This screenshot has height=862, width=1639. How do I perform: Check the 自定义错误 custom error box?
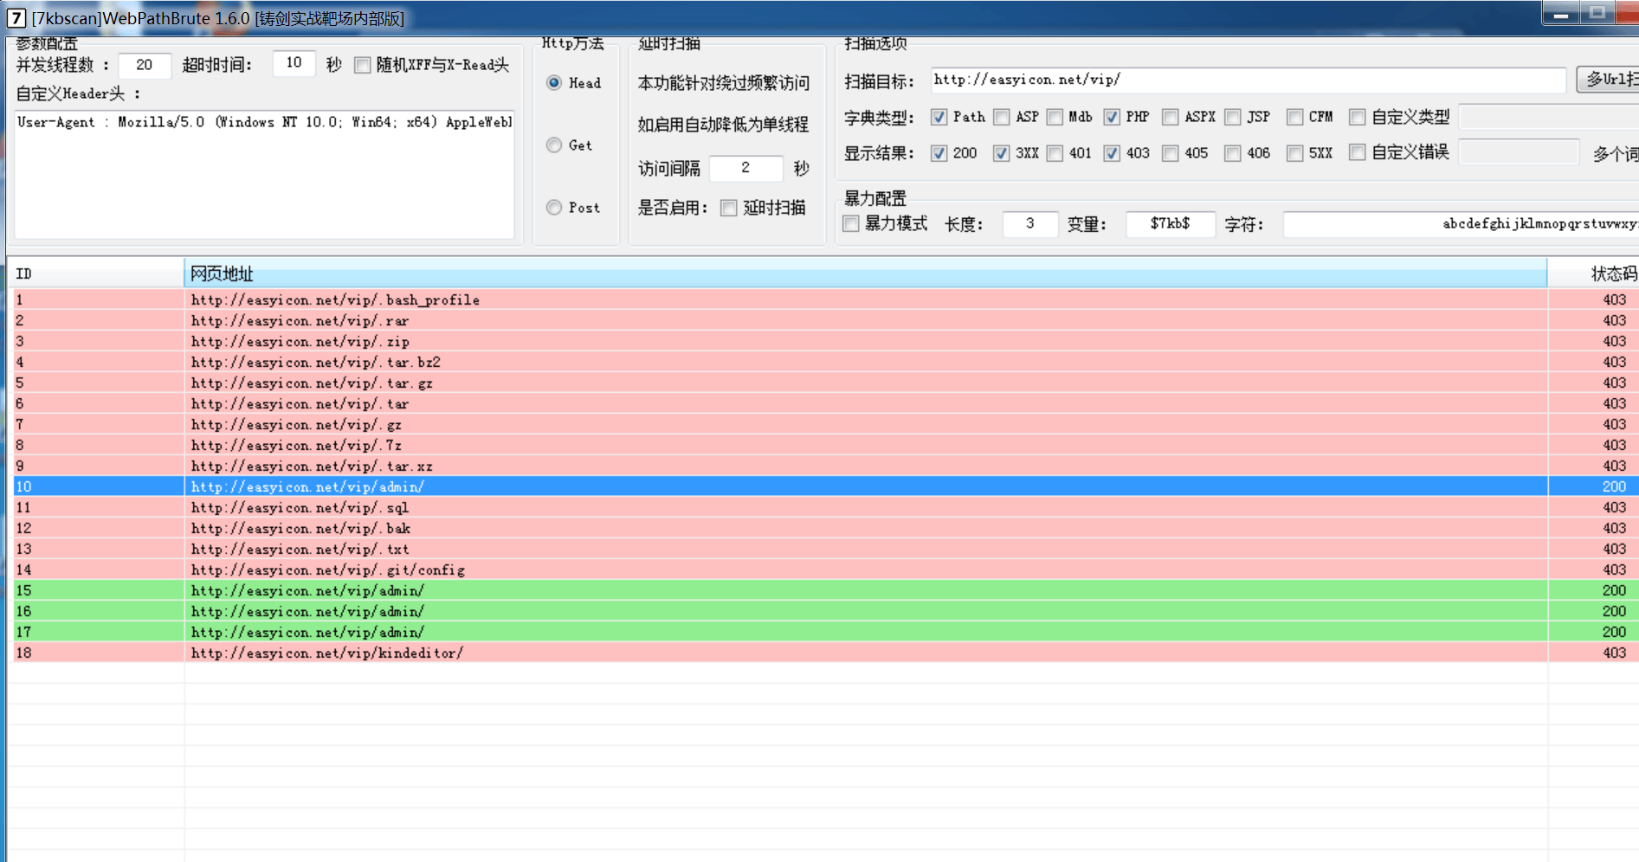tap(1358, 153)
